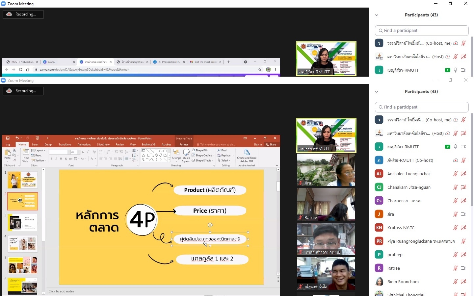Toggle Chanakarn Jitsa-nguan's muted microphone icon

click(456, 187)
